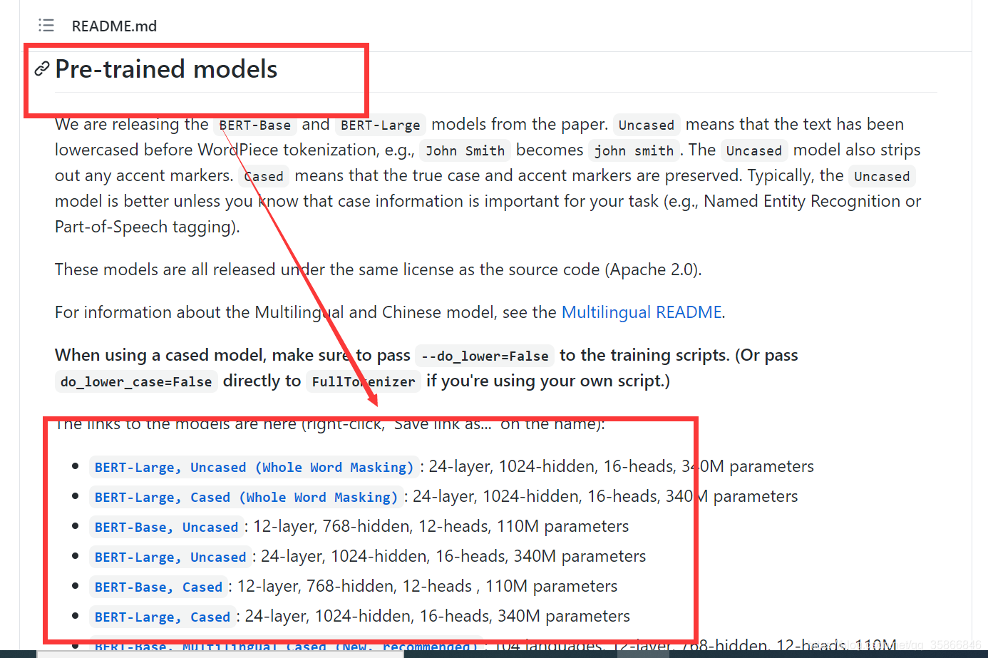The height and width of the screenshot is (658, 988).
Task: Open the BERT-Base, Cased model link
Action: 158,587
